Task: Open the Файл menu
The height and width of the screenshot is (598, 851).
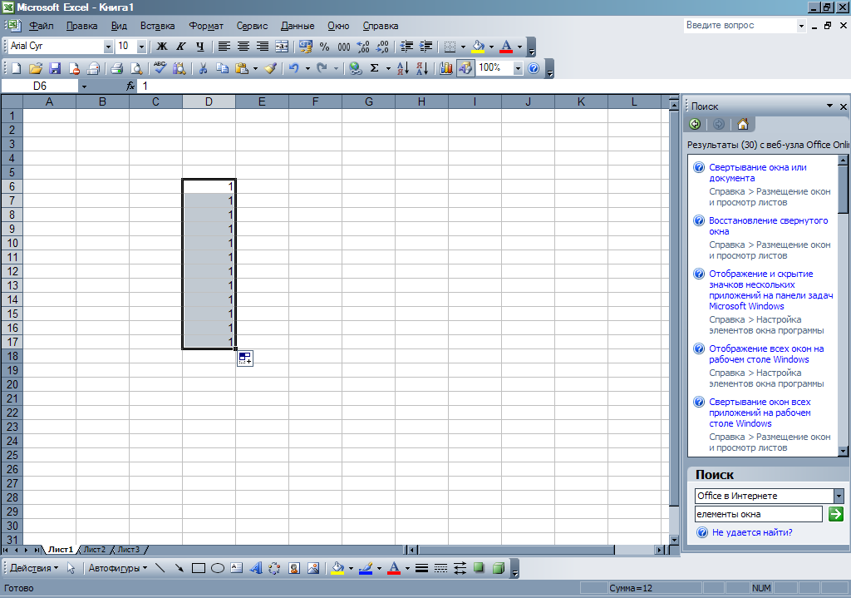Action: point(42,26)
